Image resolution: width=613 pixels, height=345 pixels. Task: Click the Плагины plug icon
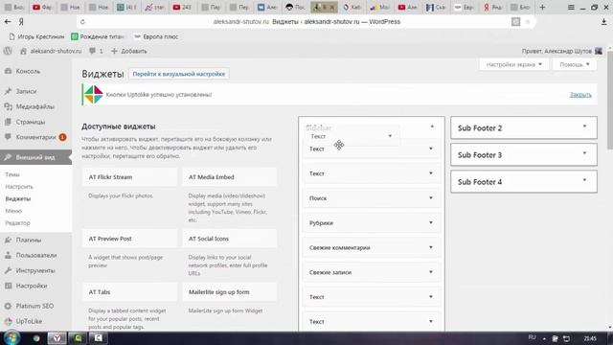click(8, 240)
